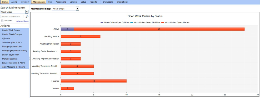This screenshot has width=260, height=98.
Task: Click the Awaiting Repair Authorization axis label
Action: tap(46, 59)
